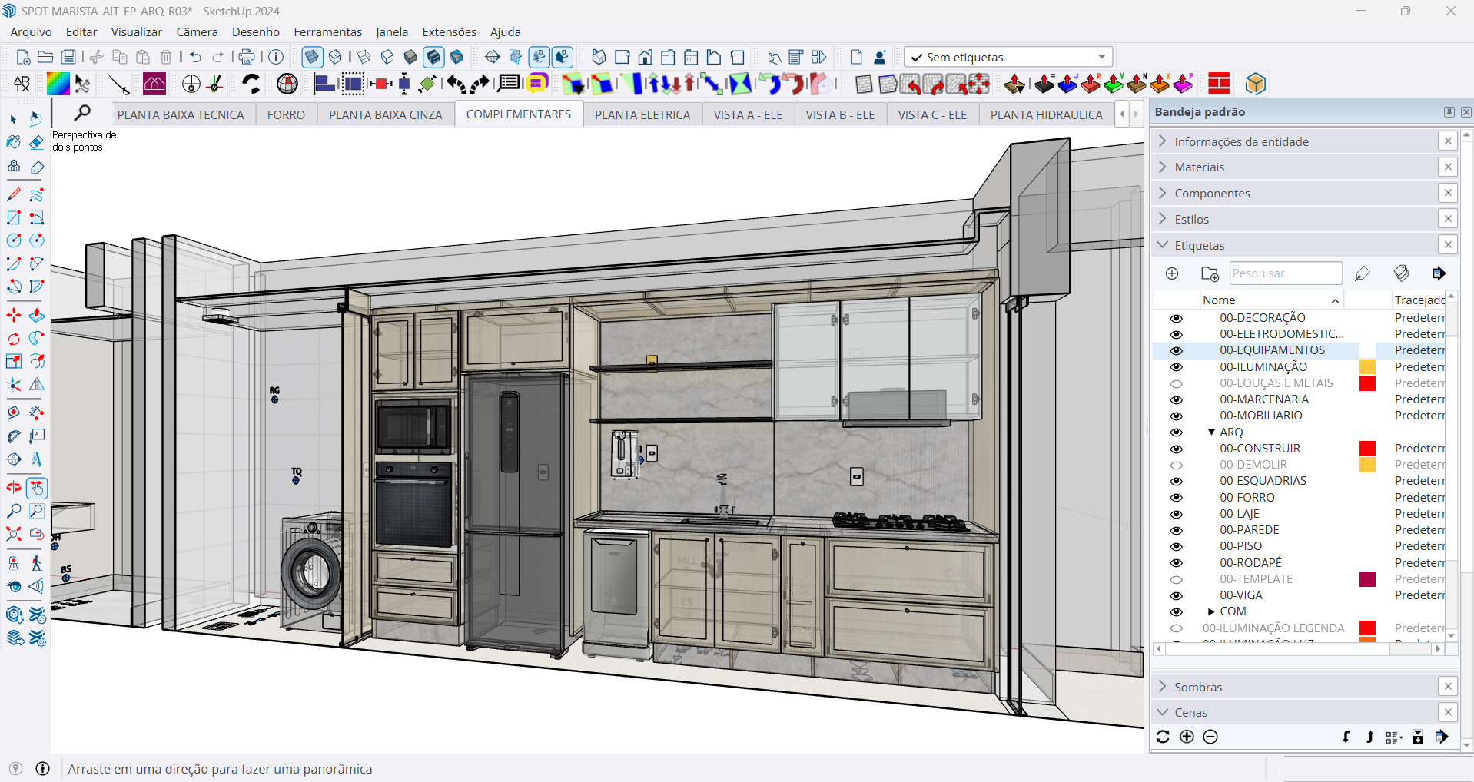This screenshot has width=1474, height=782.
Task: Click the Undo arrow icon
Action: point(195,57)
